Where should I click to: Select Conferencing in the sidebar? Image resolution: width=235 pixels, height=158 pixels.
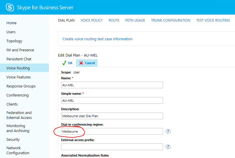(17, 95)
